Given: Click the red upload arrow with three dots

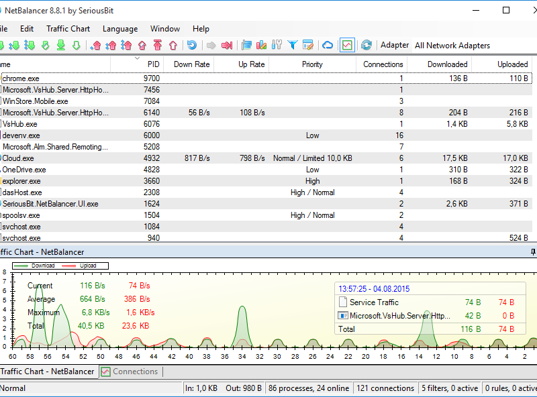Looking at the screenshot, I should (x=126, y=45).
